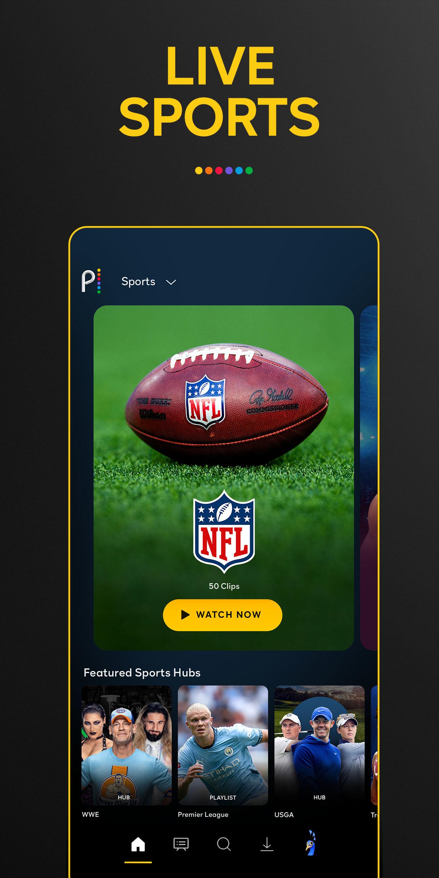The width and height of the screenshot is (439, 878).
Task: Open the peacock profile avatar
Action: coord(311,843)
